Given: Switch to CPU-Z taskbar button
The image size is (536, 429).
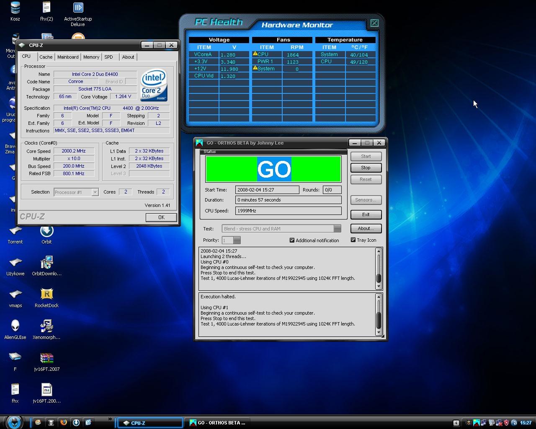Looking at the screenshot, I should (x=150, y=423).
